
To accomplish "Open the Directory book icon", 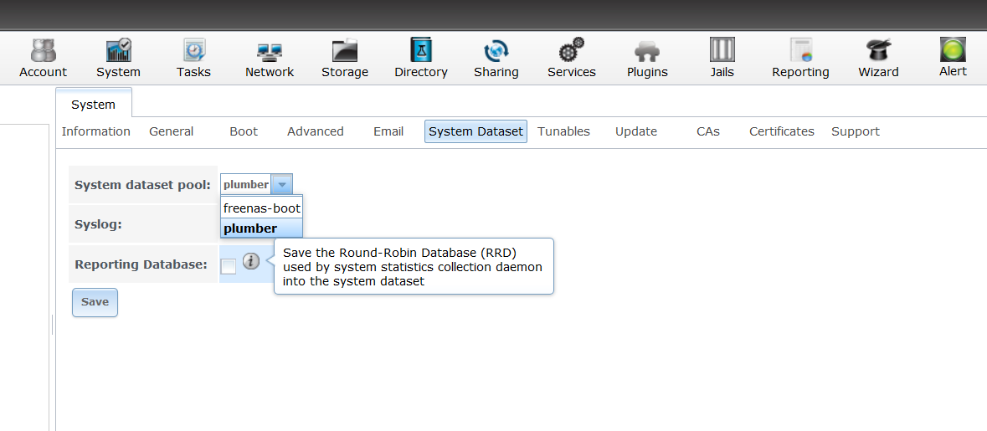I will tap(421, 49).
